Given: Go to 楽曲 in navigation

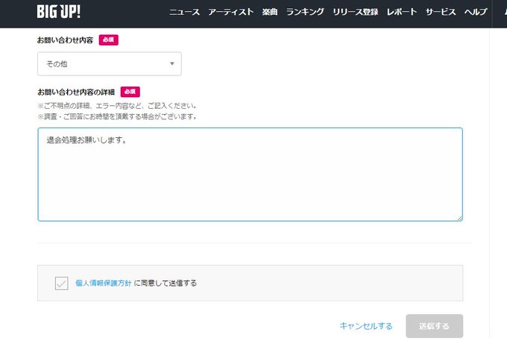Looking at the screenshot, I should [x=270, y=12].
